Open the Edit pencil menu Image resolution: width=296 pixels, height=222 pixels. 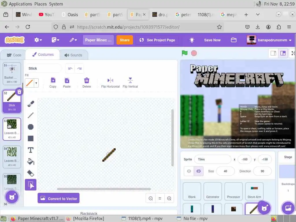tap(73, 40)
